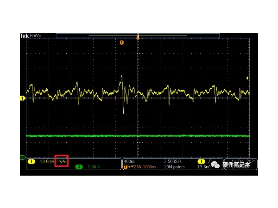Click the 2.50GS/s sample rate readout
Image resolution: width=278 pixels, height=208 pixels.
(173, 161)
